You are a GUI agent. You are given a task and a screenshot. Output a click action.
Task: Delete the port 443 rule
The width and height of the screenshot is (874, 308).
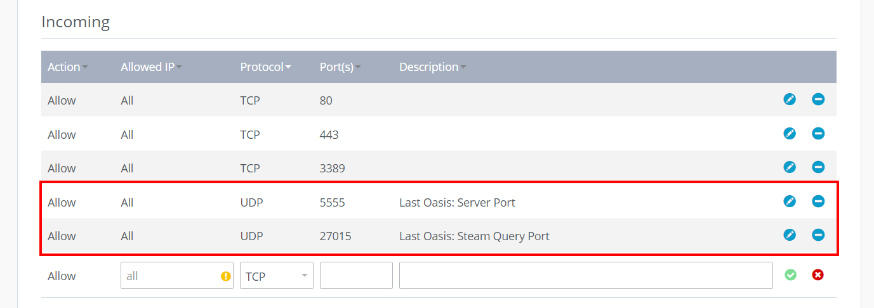[x=818, y=134]
